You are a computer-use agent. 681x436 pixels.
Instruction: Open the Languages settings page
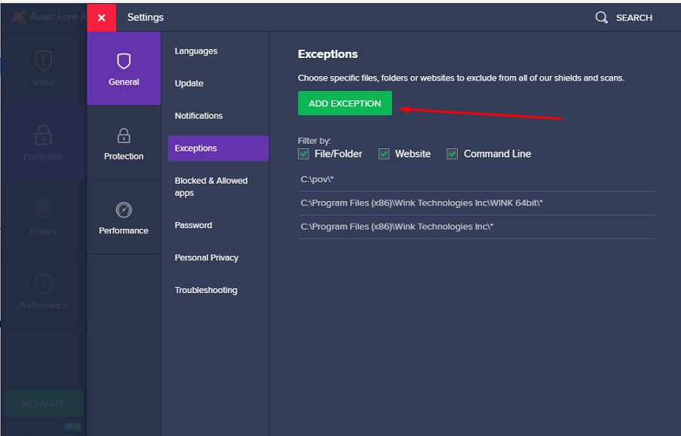click(x=196, y=51)
